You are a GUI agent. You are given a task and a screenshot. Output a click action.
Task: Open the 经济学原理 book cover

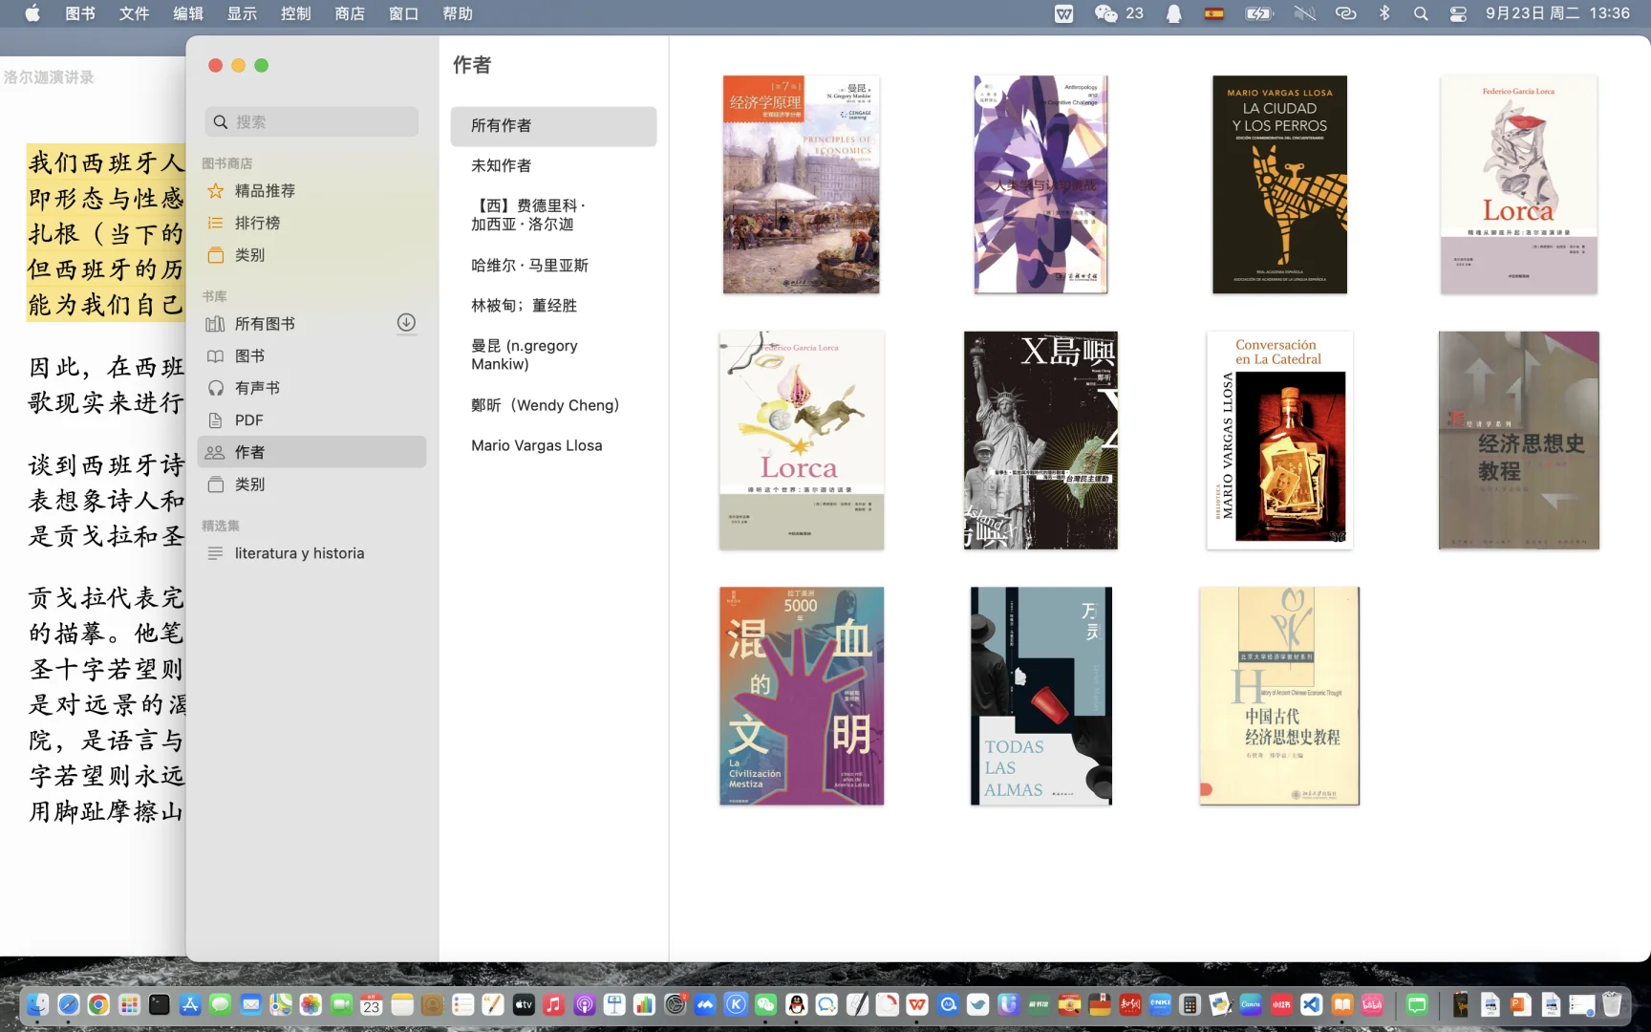(x=801, y=184)
